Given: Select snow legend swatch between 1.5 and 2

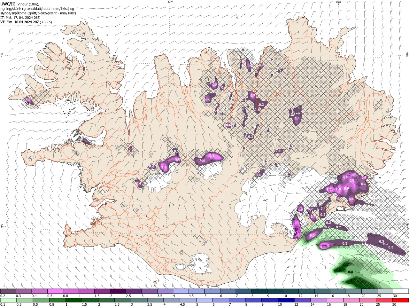Looking at the screenshot, I should click(x=102, y=291).
